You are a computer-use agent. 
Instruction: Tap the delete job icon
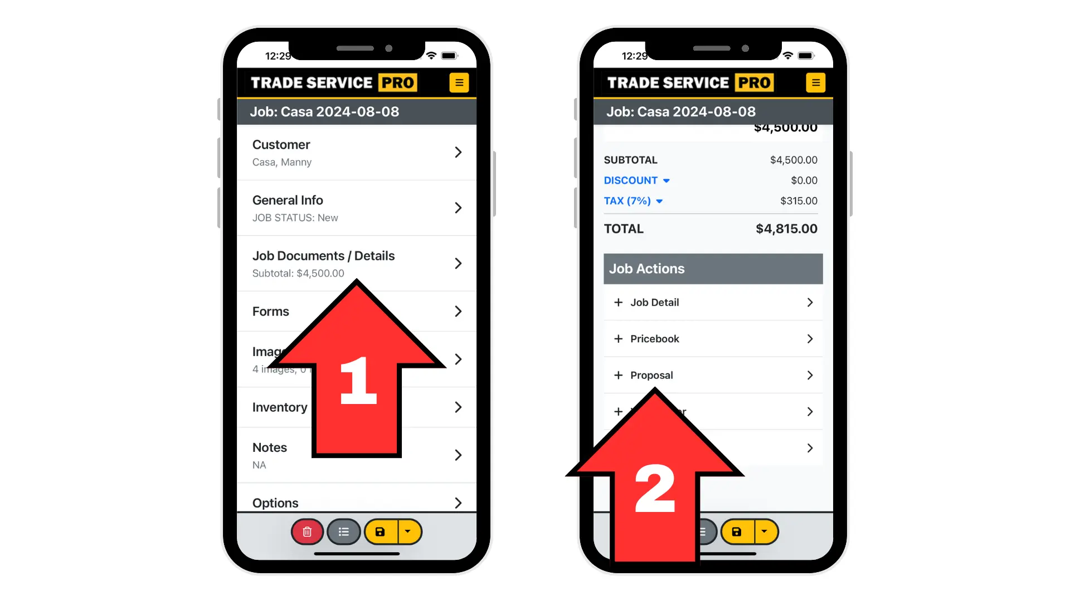pyautogui.click(x=307, y=531)
